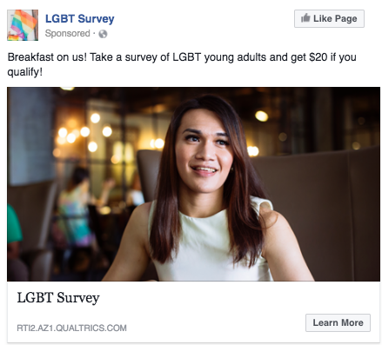Click the white link card footer area
The image size is (382, 345).
193,312
